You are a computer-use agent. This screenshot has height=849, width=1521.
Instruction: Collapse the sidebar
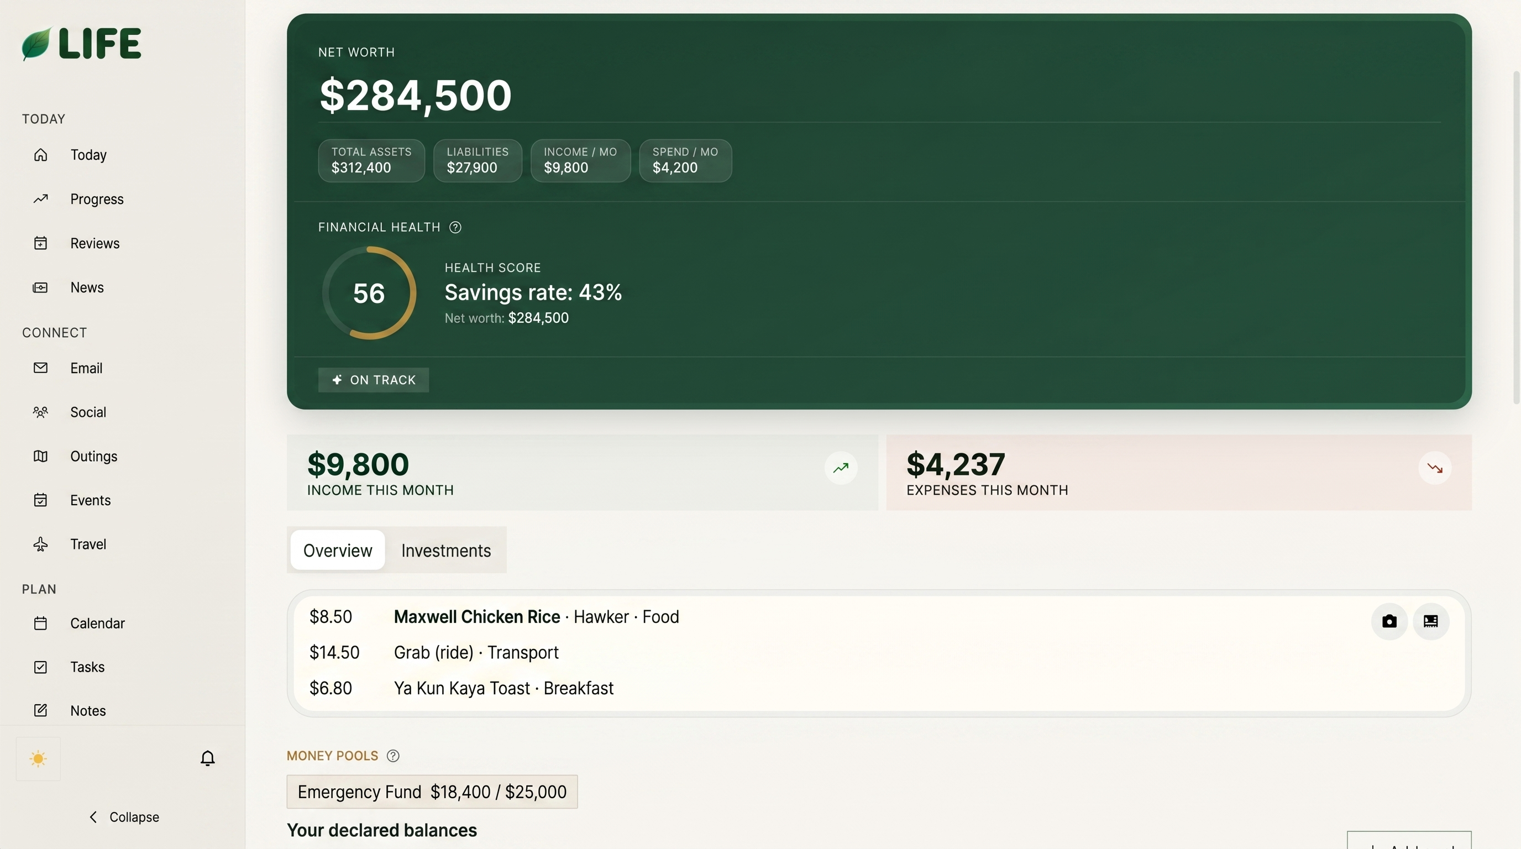(124, 817)
